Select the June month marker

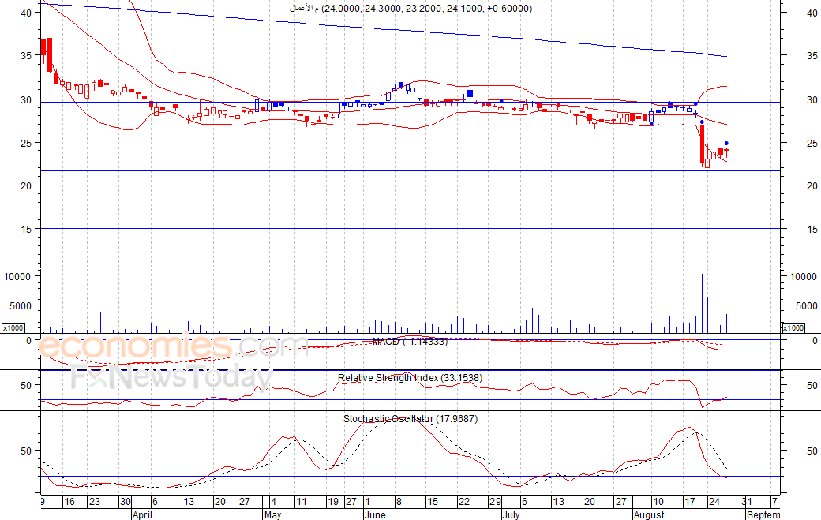375,514
